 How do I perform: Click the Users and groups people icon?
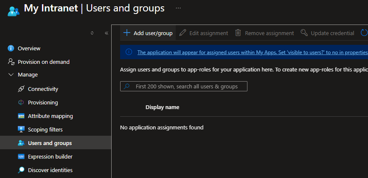(21, 143)
